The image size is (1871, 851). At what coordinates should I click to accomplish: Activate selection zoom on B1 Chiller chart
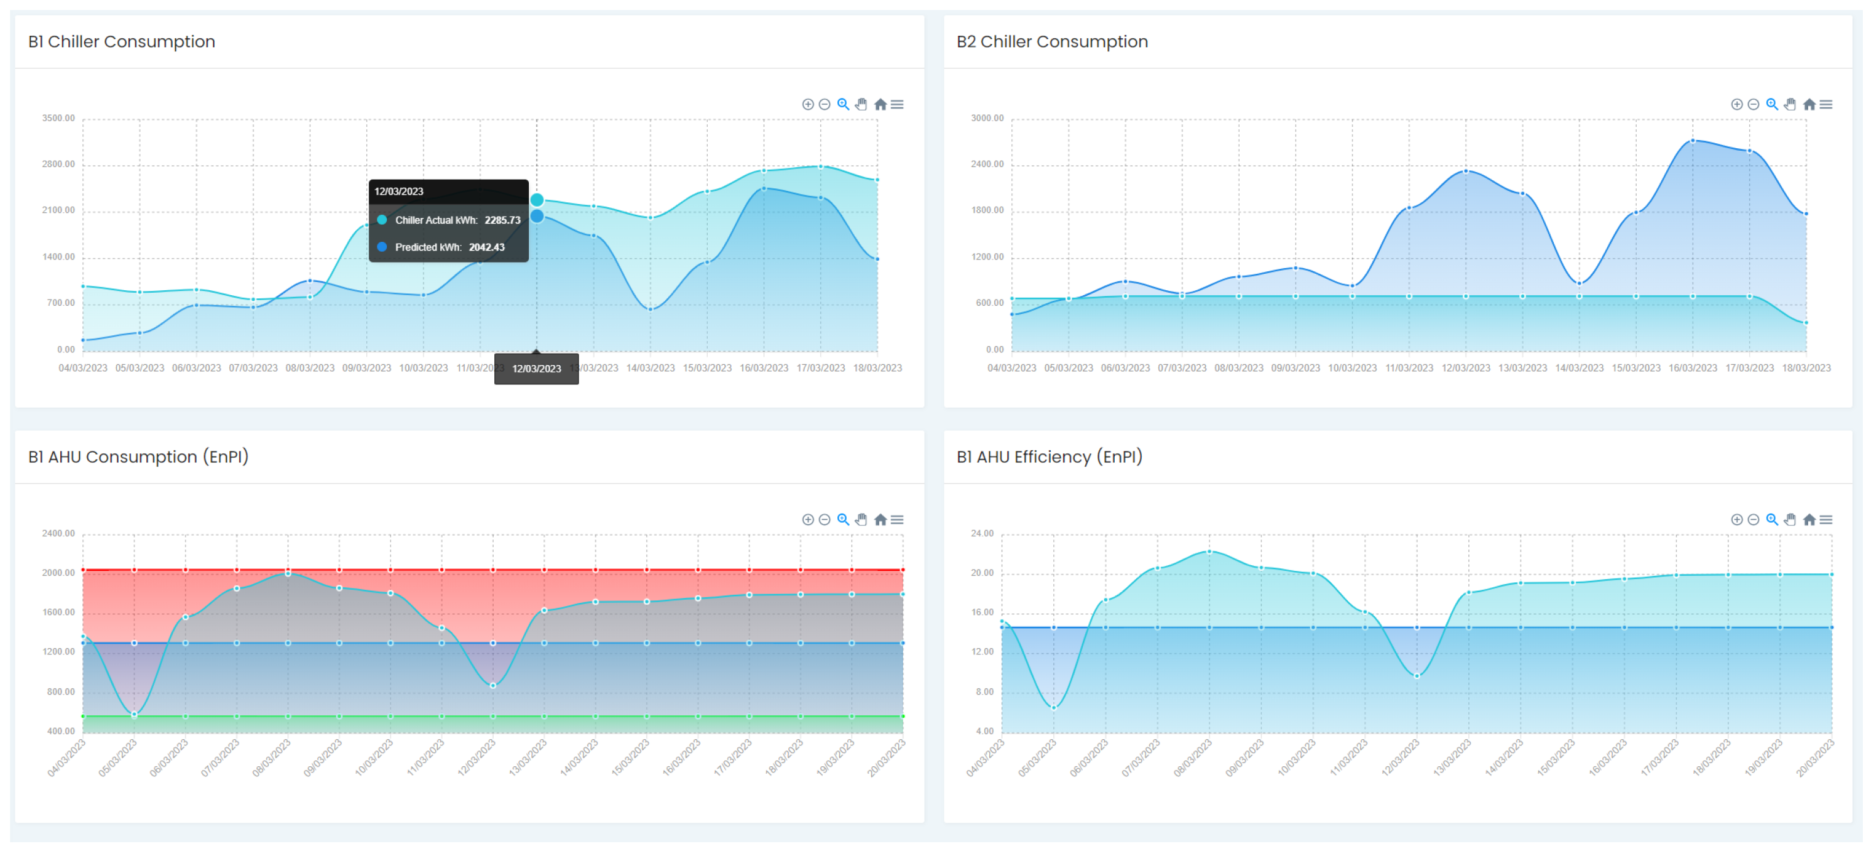[842, 104]
